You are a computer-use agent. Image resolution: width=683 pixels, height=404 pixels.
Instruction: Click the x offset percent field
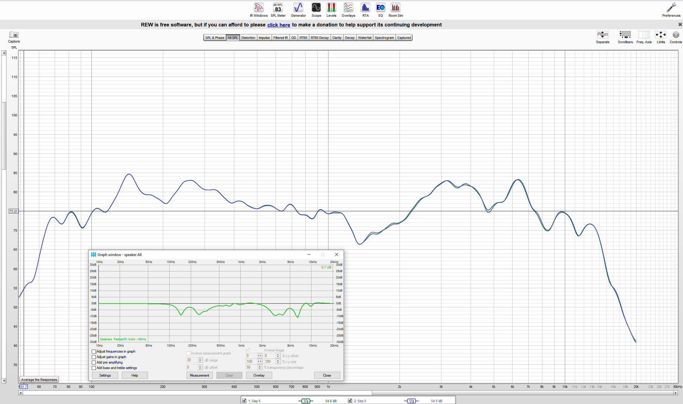click(x=252, y=356)
